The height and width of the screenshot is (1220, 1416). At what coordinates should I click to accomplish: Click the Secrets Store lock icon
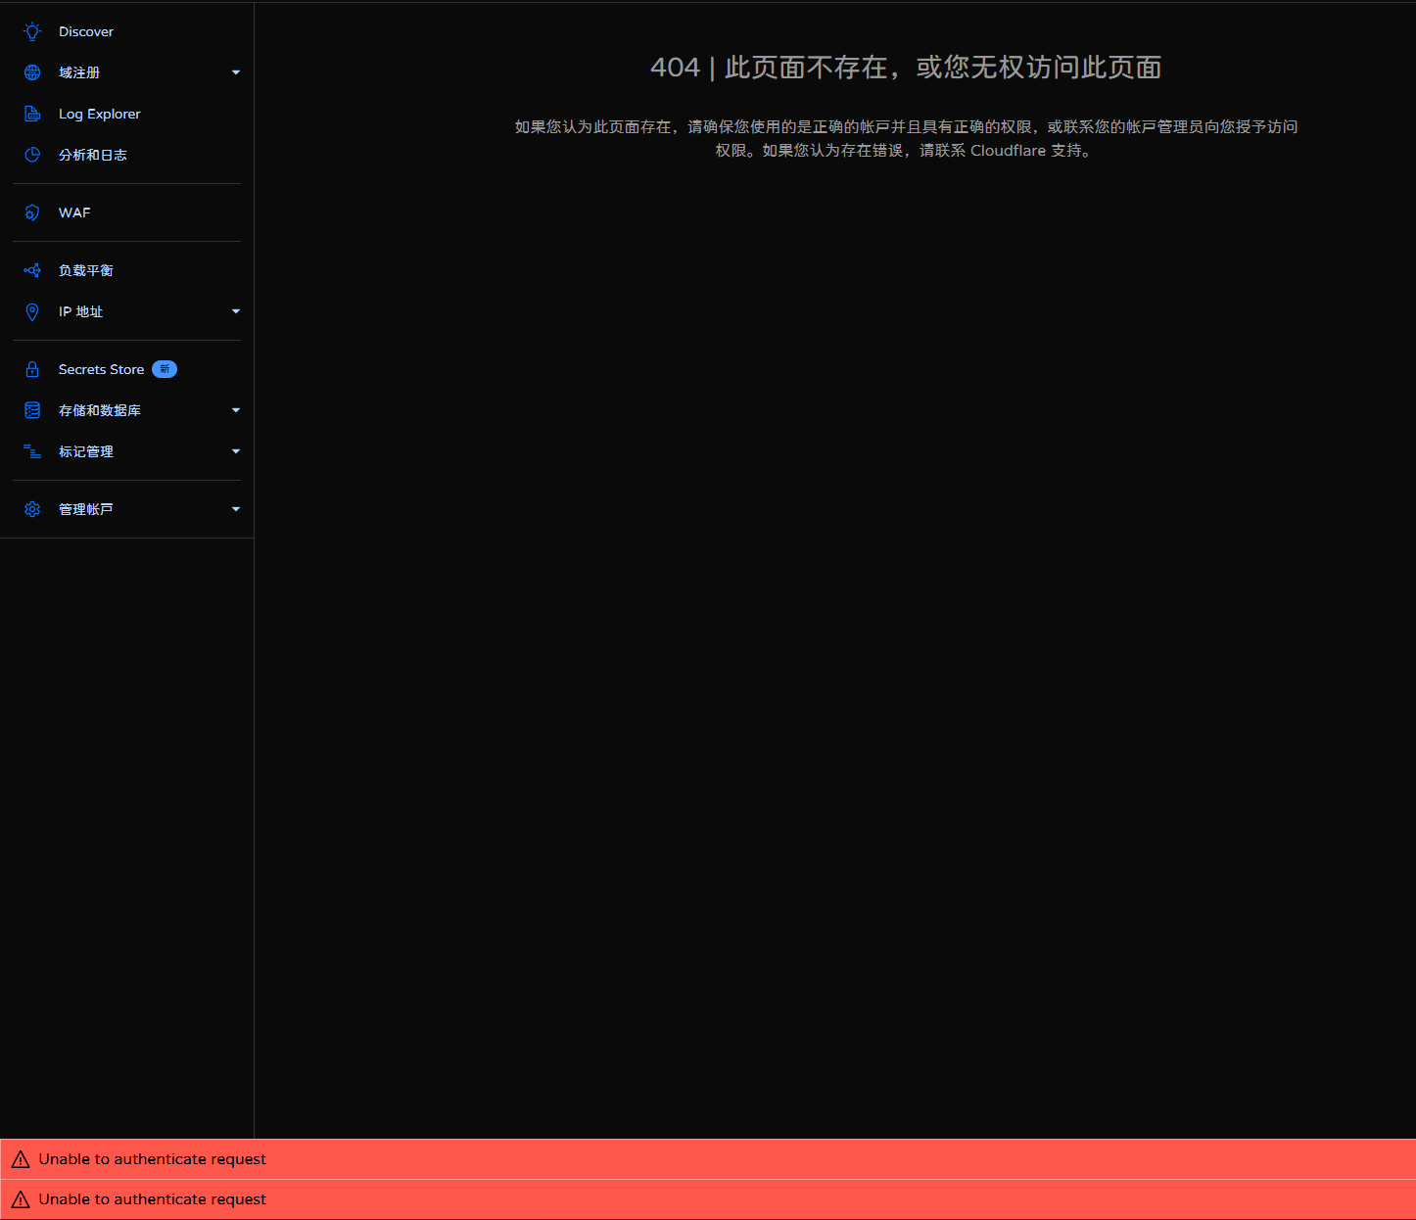pos(32,369)
